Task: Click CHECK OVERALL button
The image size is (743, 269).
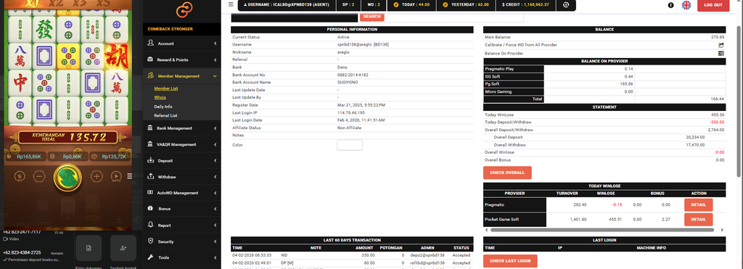Action: coord(507,173)
